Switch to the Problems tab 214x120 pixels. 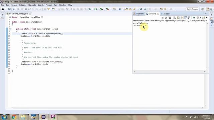click(x=139, y=14)
